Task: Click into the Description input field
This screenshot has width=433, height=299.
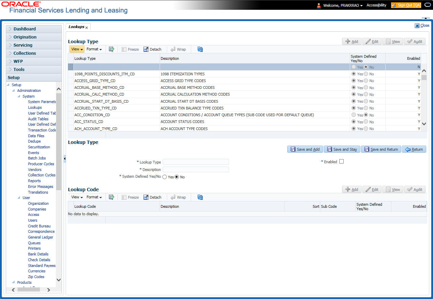Action: point(196,170)
